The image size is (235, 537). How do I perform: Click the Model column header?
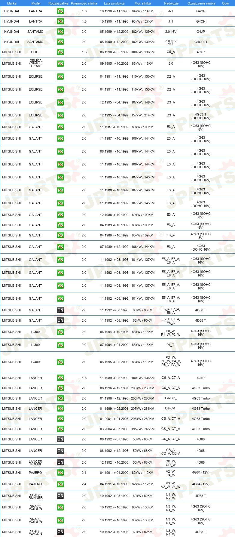(36, 3)
